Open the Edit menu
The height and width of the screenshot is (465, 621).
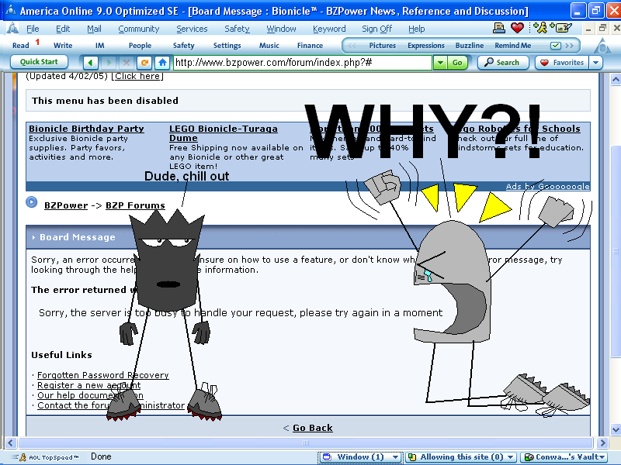click(x=63, y=29)
